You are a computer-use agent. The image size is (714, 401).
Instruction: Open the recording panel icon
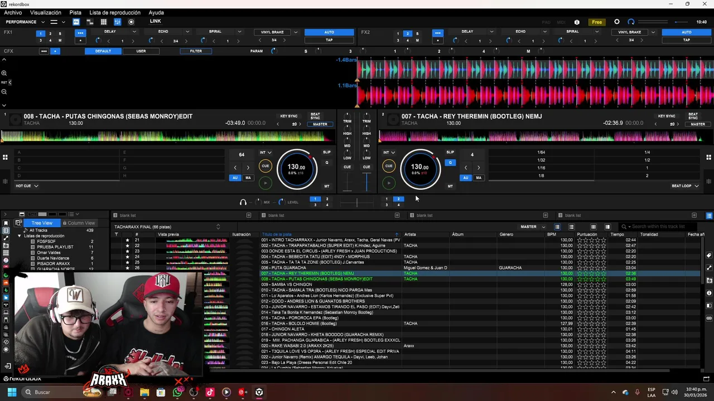click(131, 22)
